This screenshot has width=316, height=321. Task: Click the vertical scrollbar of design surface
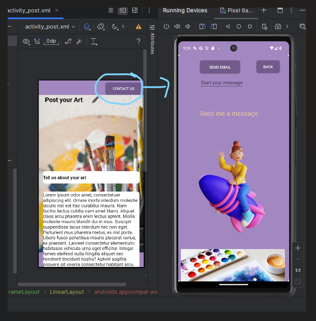pos(145,111)
